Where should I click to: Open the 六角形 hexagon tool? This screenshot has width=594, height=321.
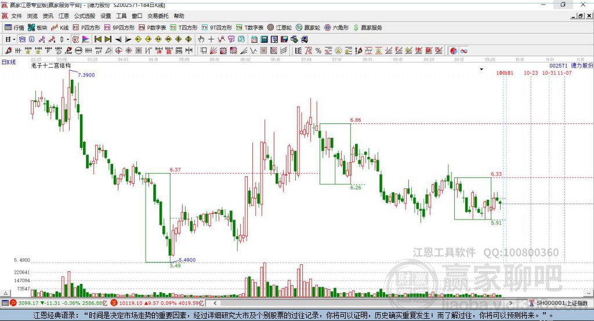point(336,28)
